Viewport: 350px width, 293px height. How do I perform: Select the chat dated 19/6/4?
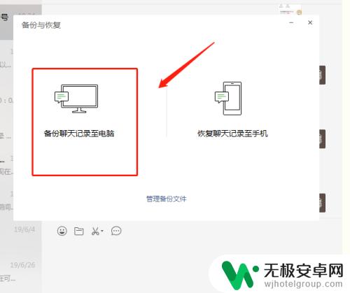[x=21, y=238]
